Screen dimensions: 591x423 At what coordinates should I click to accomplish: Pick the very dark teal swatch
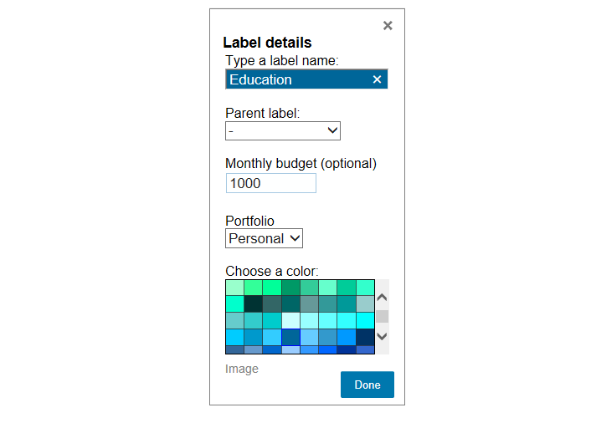[x=253, y=303]
